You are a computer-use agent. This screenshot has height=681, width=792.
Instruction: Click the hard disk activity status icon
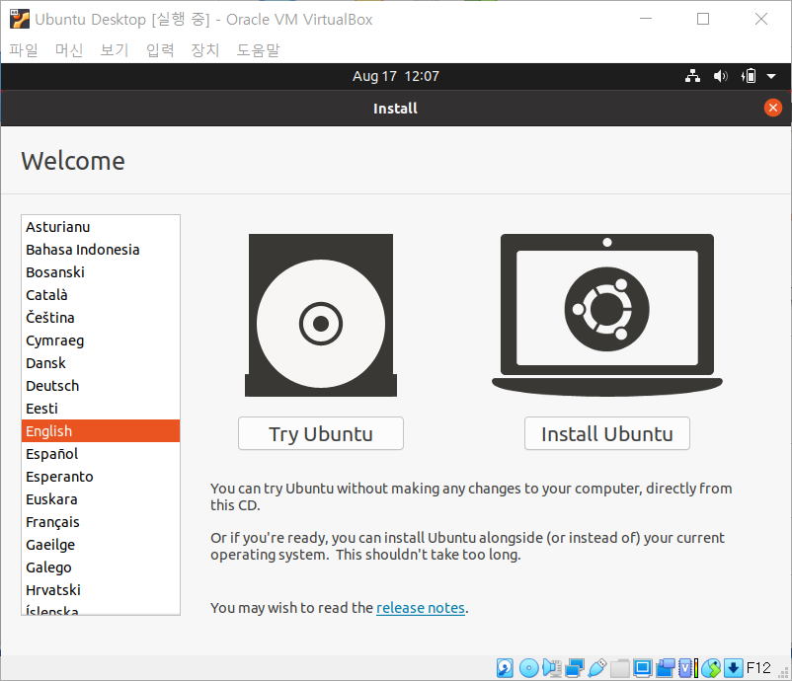(x=505, y=668)
